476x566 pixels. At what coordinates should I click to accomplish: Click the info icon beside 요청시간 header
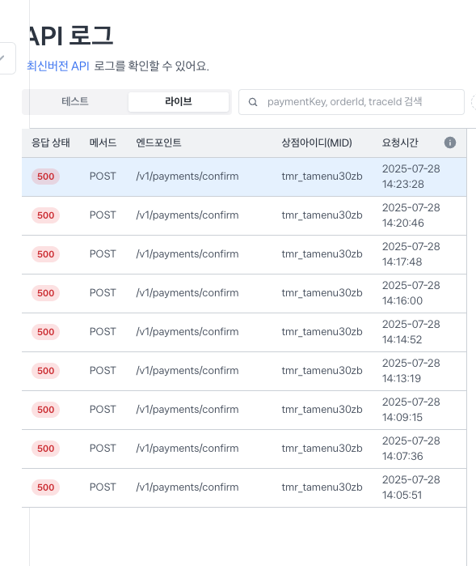click(449, 143)
